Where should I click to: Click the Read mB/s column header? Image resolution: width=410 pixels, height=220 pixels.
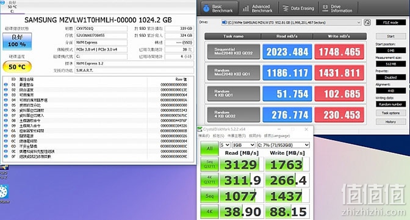tap(287, 37)
